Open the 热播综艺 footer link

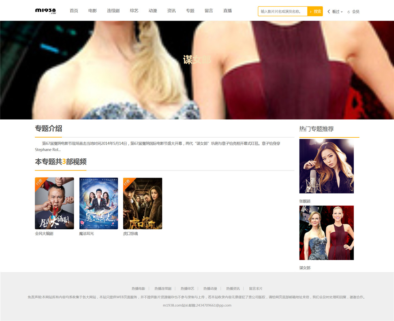(x=187, y=288)
